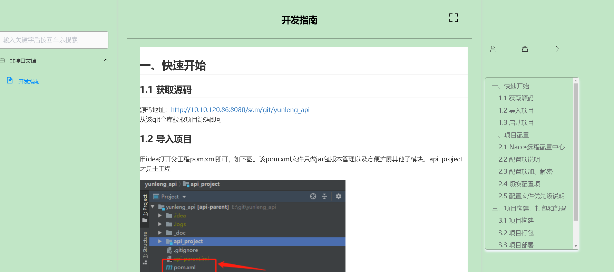Screen dimensions: 614x272
Task: Open the yunleng_api git source URL
Action: pyautogui.click(x=240, y=110)
